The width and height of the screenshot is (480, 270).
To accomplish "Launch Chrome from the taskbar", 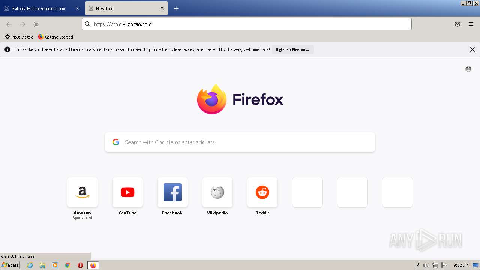I will pos(68,265).
